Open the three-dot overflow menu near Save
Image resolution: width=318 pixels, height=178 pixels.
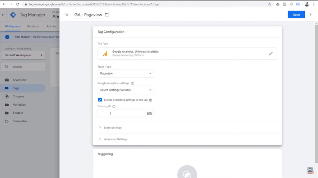(x=311, y=15)
